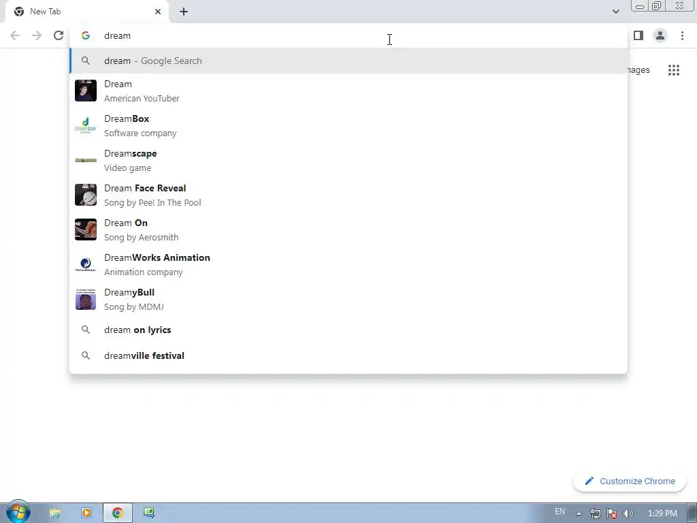Select Dream Face Reveal song suggestion

(x=348, y=195)
